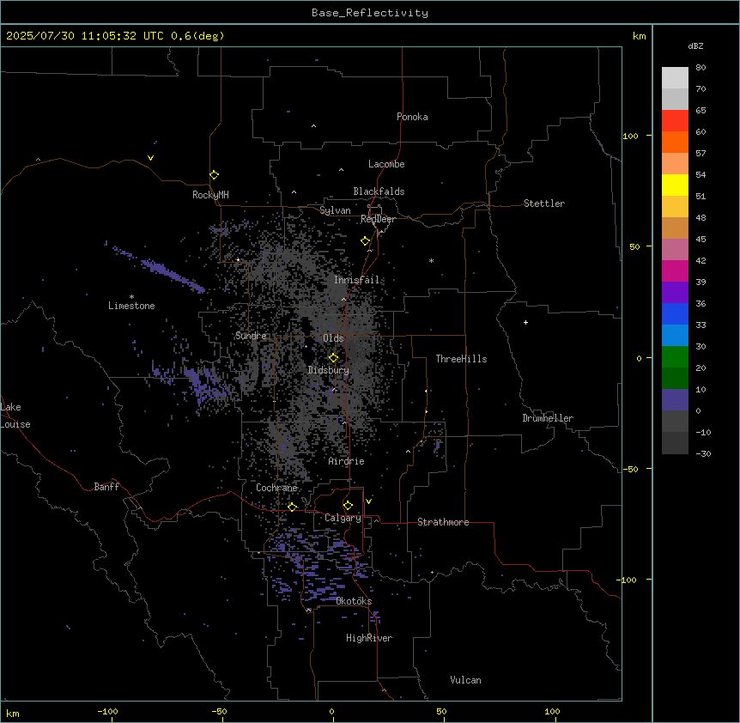
Task: Click the ThreeHills city label
Action: coord(462,359)
